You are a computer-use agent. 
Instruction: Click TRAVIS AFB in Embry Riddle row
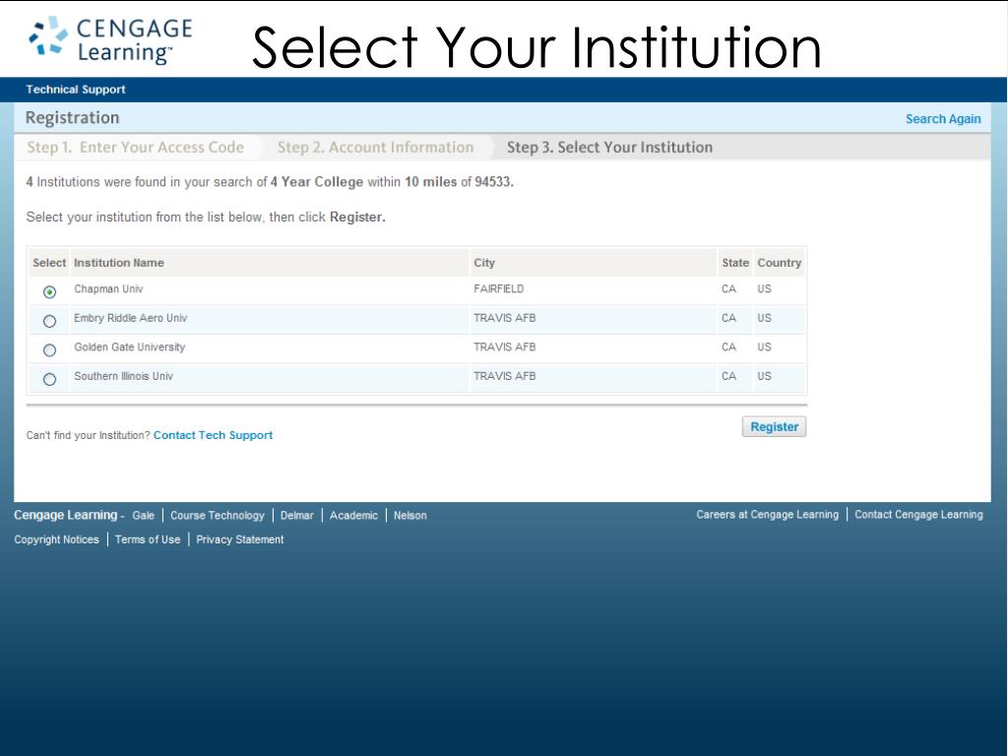[505, 318]
